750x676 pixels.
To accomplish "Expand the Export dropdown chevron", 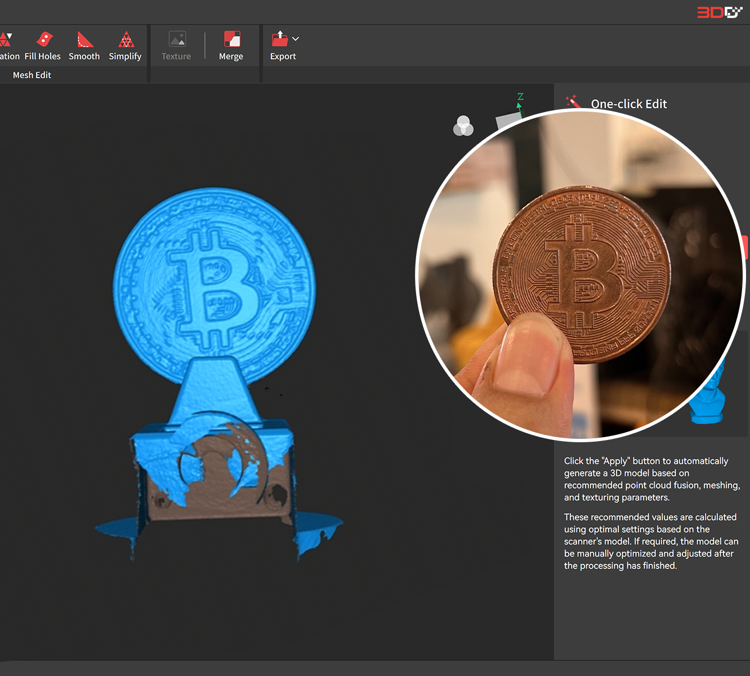I will (x=296, y=39).
